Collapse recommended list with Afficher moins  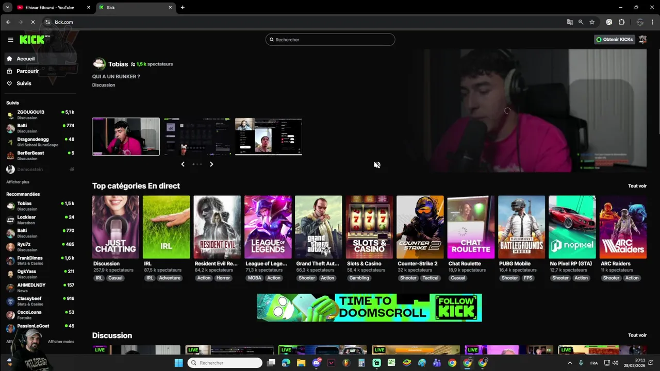[61, 342]
